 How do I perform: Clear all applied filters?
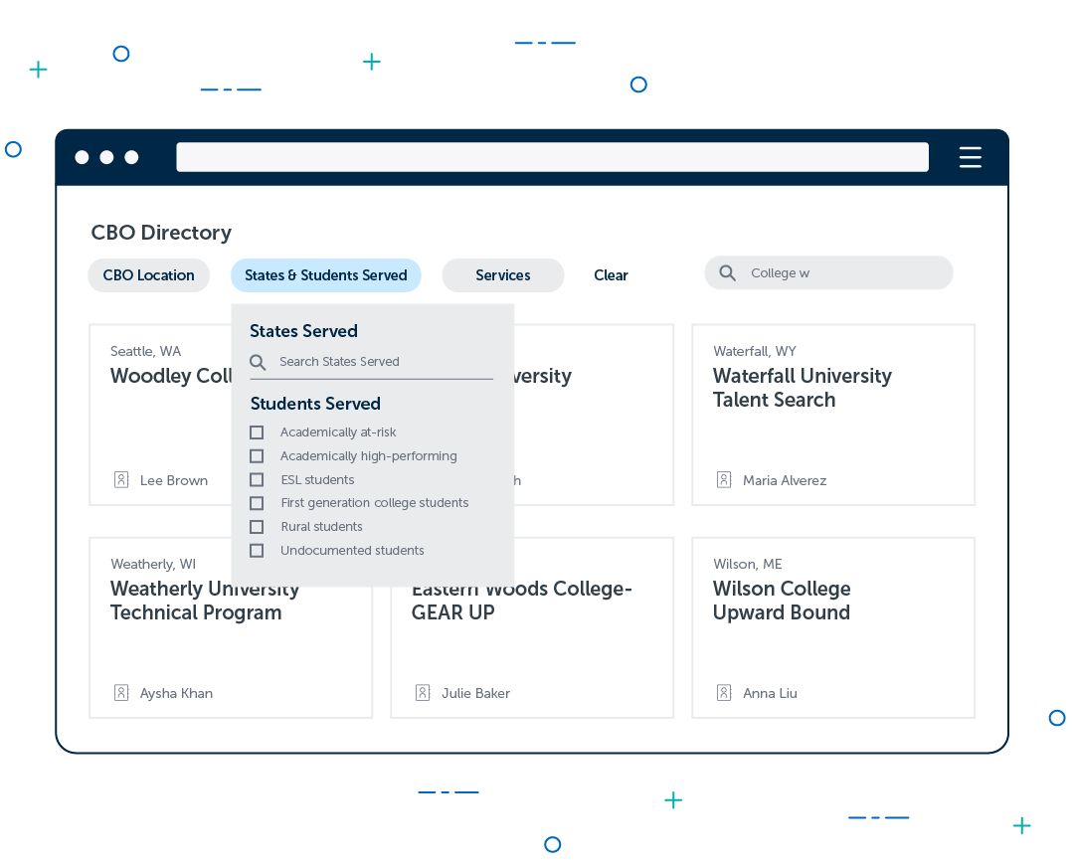pos(611,275)
